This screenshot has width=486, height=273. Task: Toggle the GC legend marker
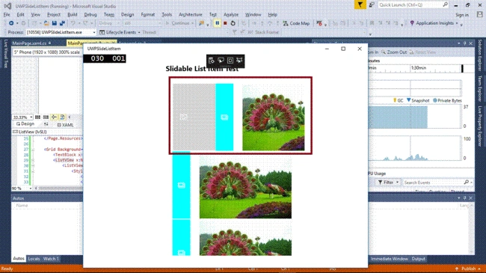395,100
